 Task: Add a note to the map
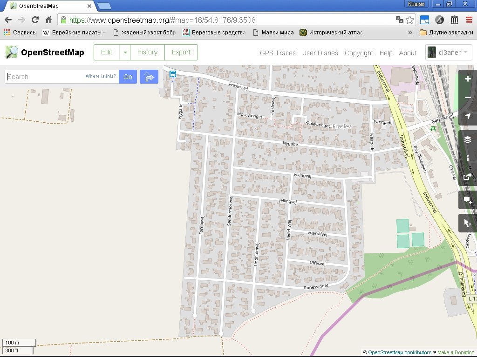(x=468, y=200)
